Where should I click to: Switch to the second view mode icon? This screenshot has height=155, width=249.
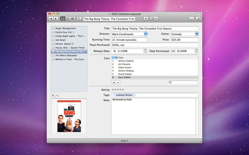pyautogui.click(x=68, y=19)
